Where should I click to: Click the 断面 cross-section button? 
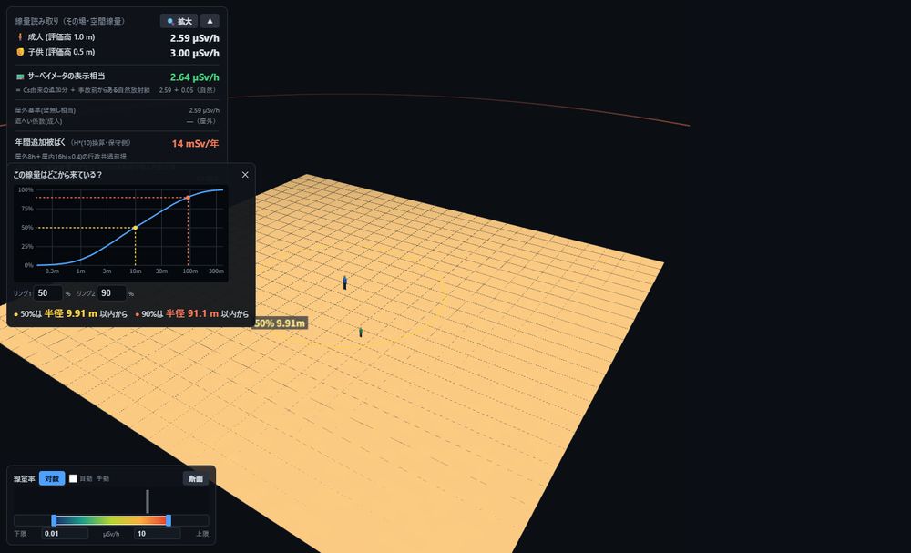click(196, 478)
